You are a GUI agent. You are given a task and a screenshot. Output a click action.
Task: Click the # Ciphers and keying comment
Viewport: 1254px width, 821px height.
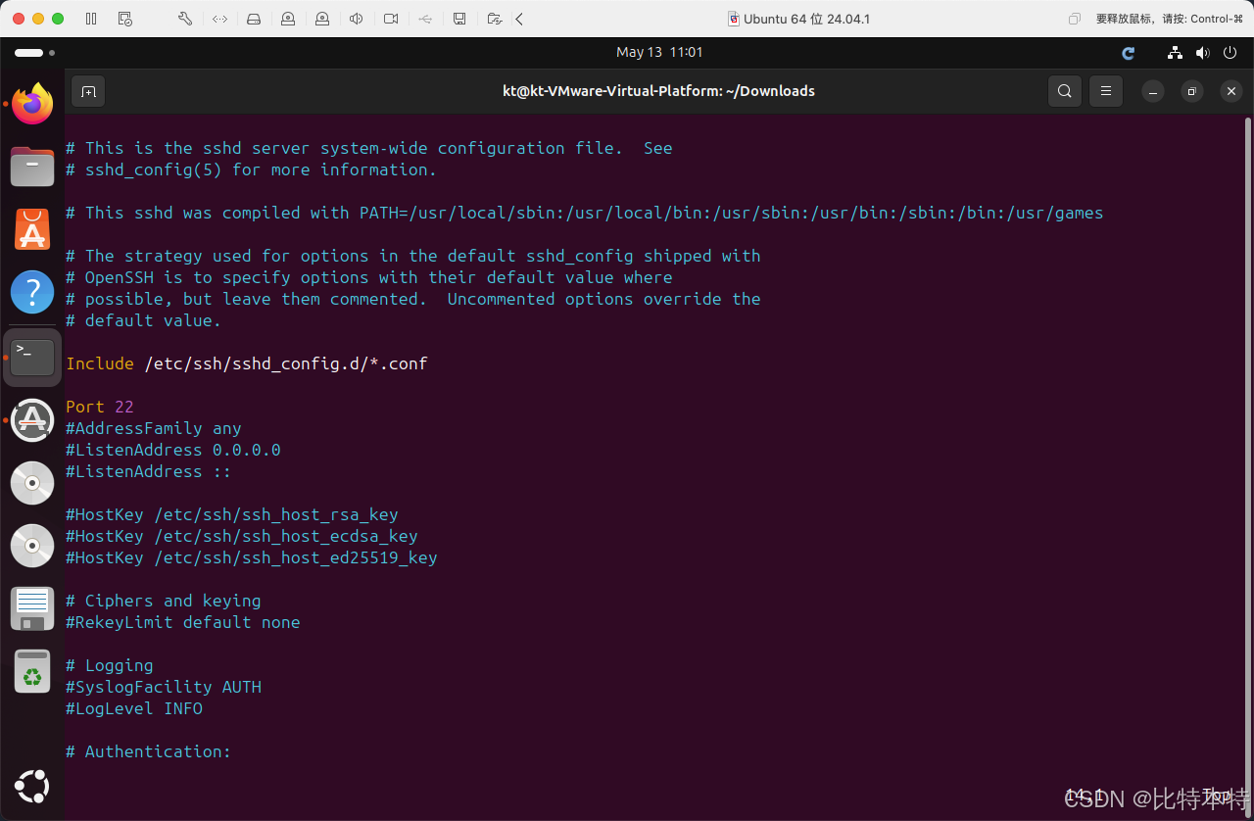point(164,601)
